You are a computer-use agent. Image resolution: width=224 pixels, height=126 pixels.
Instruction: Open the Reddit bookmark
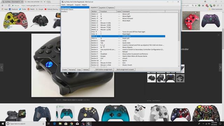point(31,9)
